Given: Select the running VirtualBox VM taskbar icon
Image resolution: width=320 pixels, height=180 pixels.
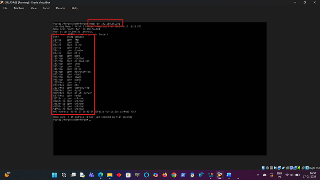Looking at the screenshot, I should pos(219,175).
